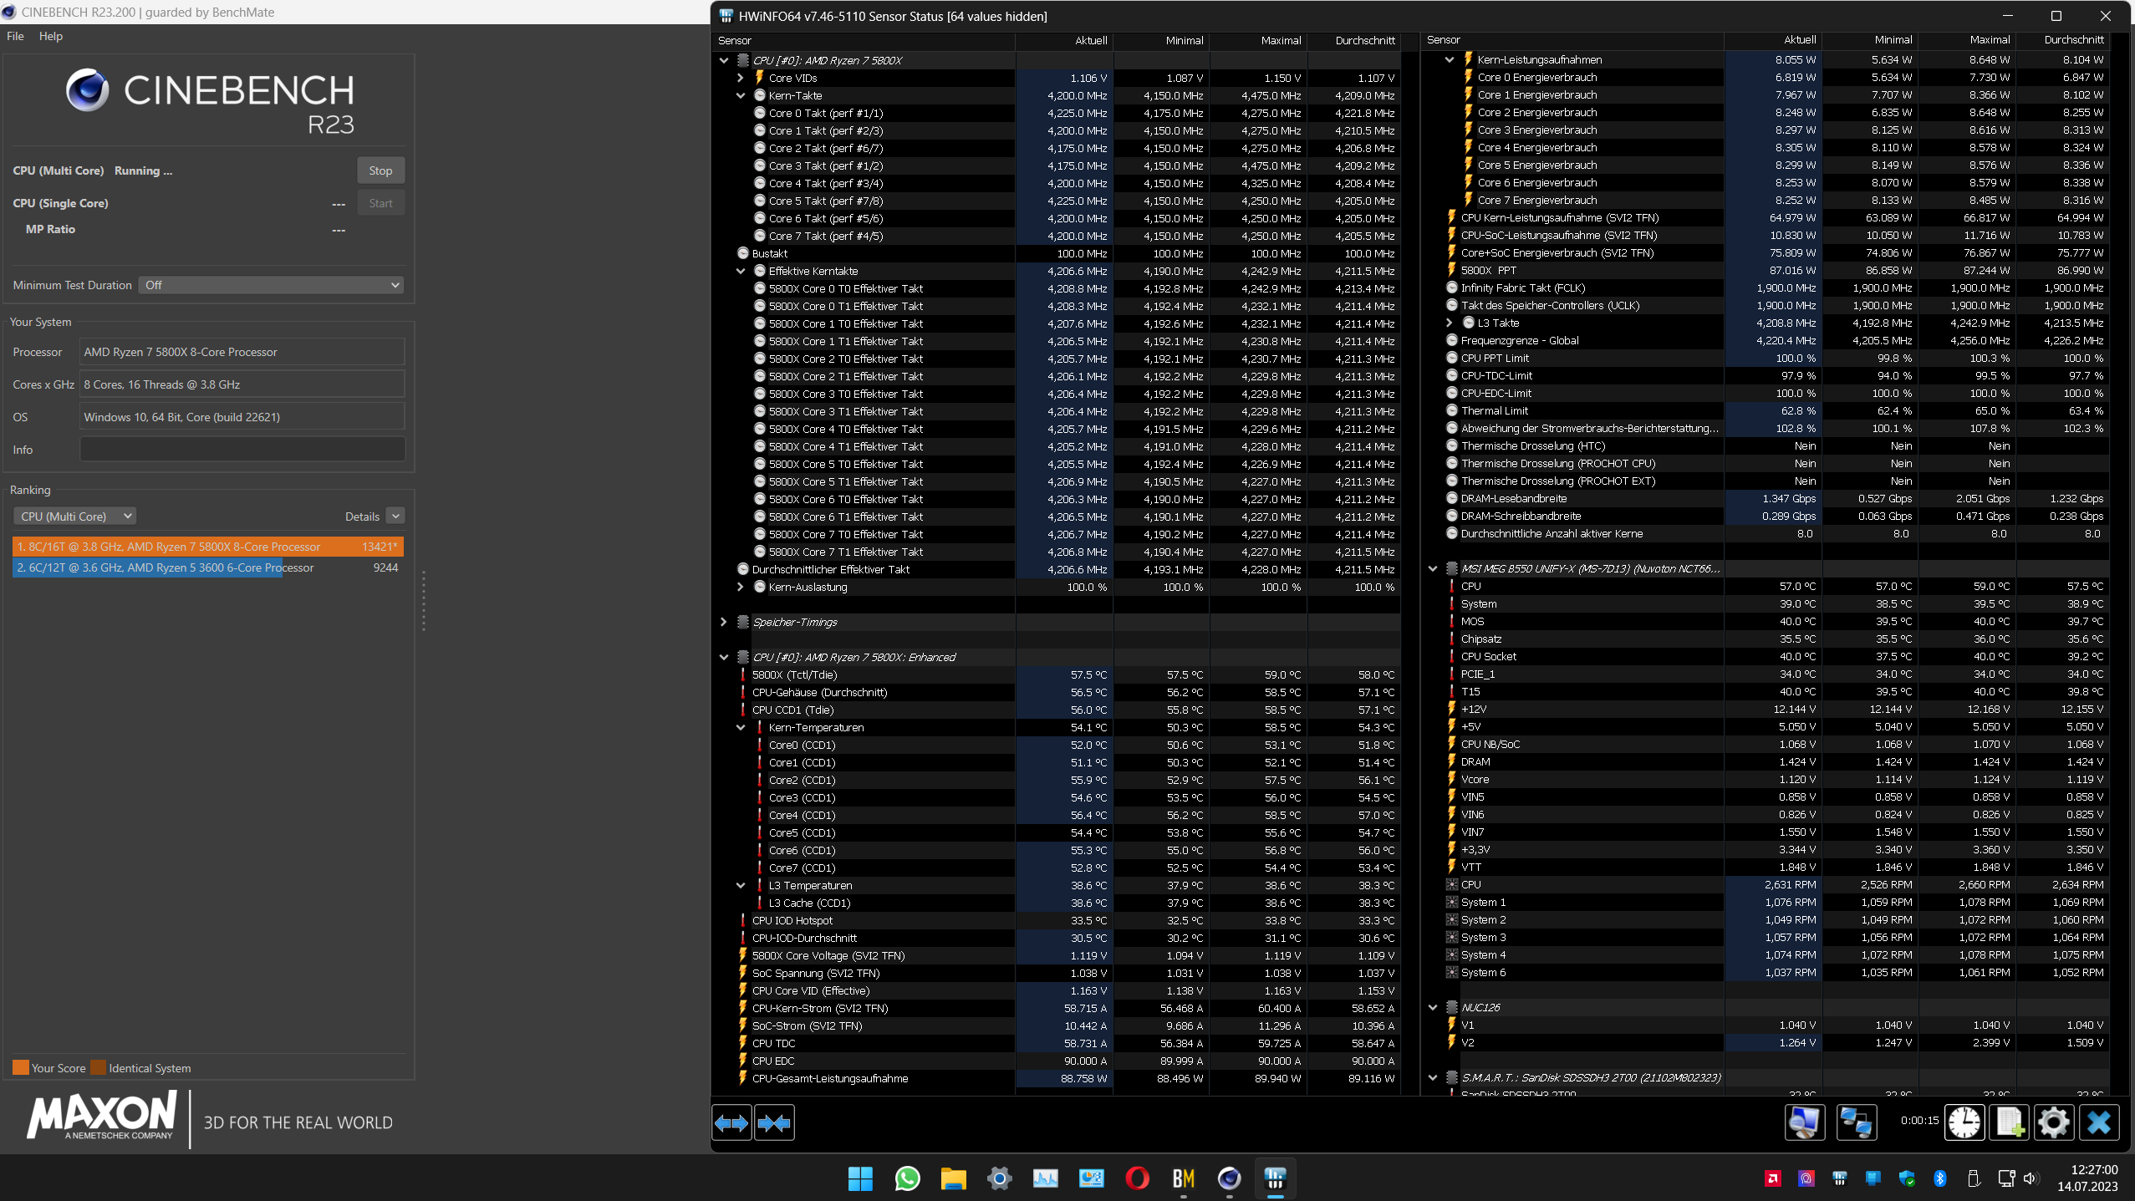Open the Help menu in Cinebench
Viewport: 2135px width, 1201px height.
tap(50, 36)
